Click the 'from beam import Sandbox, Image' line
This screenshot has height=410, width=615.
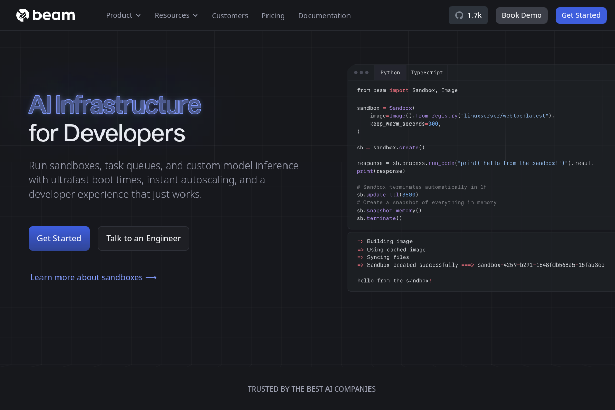[407, 90]
